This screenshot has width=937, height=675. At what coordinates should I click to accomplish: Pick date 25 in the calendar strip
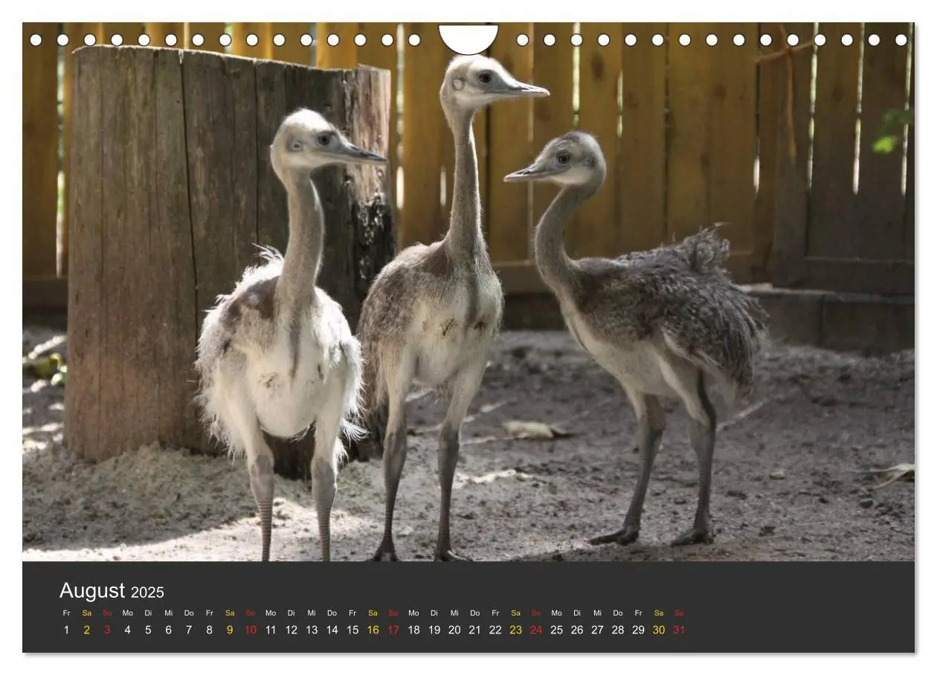557,630
